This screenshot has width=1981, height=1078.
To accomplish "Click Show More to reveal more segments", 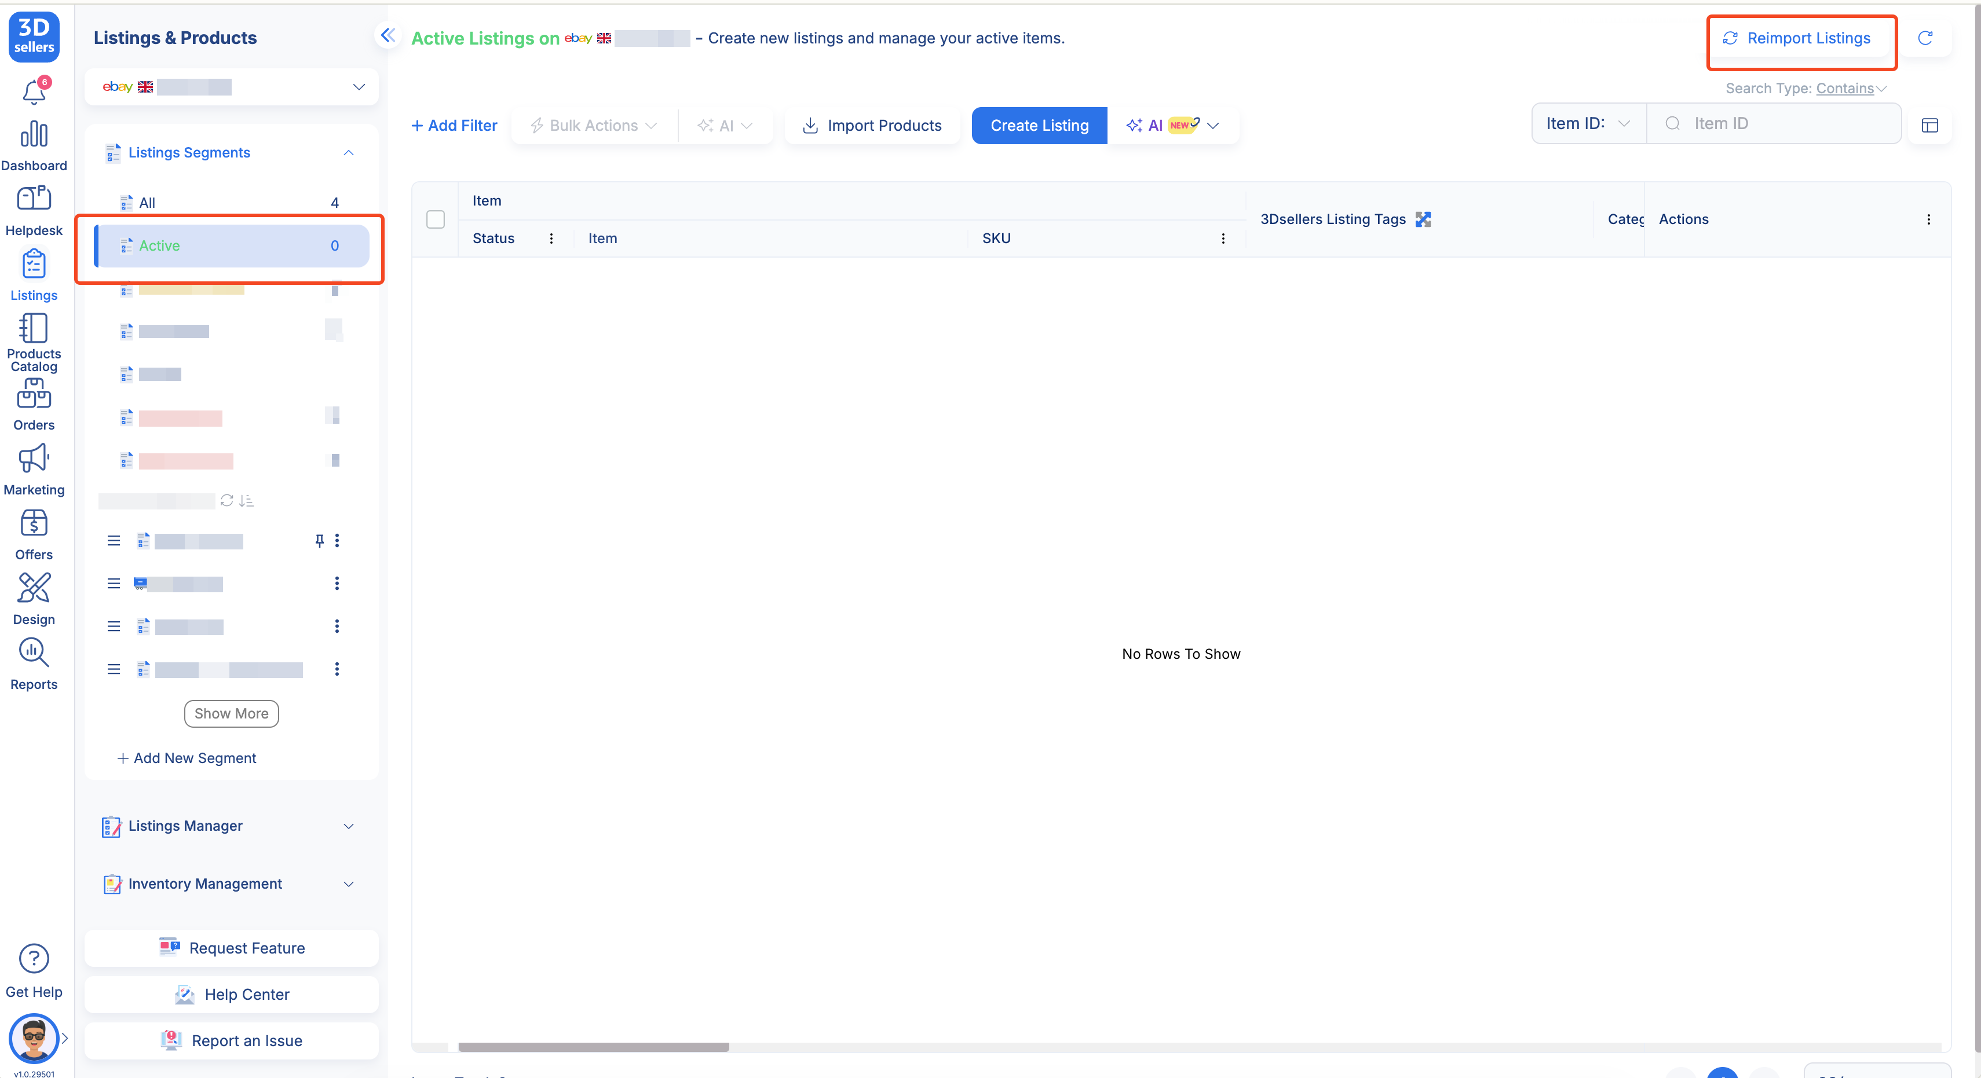I will pyautogui.click(x=231, y=713).
